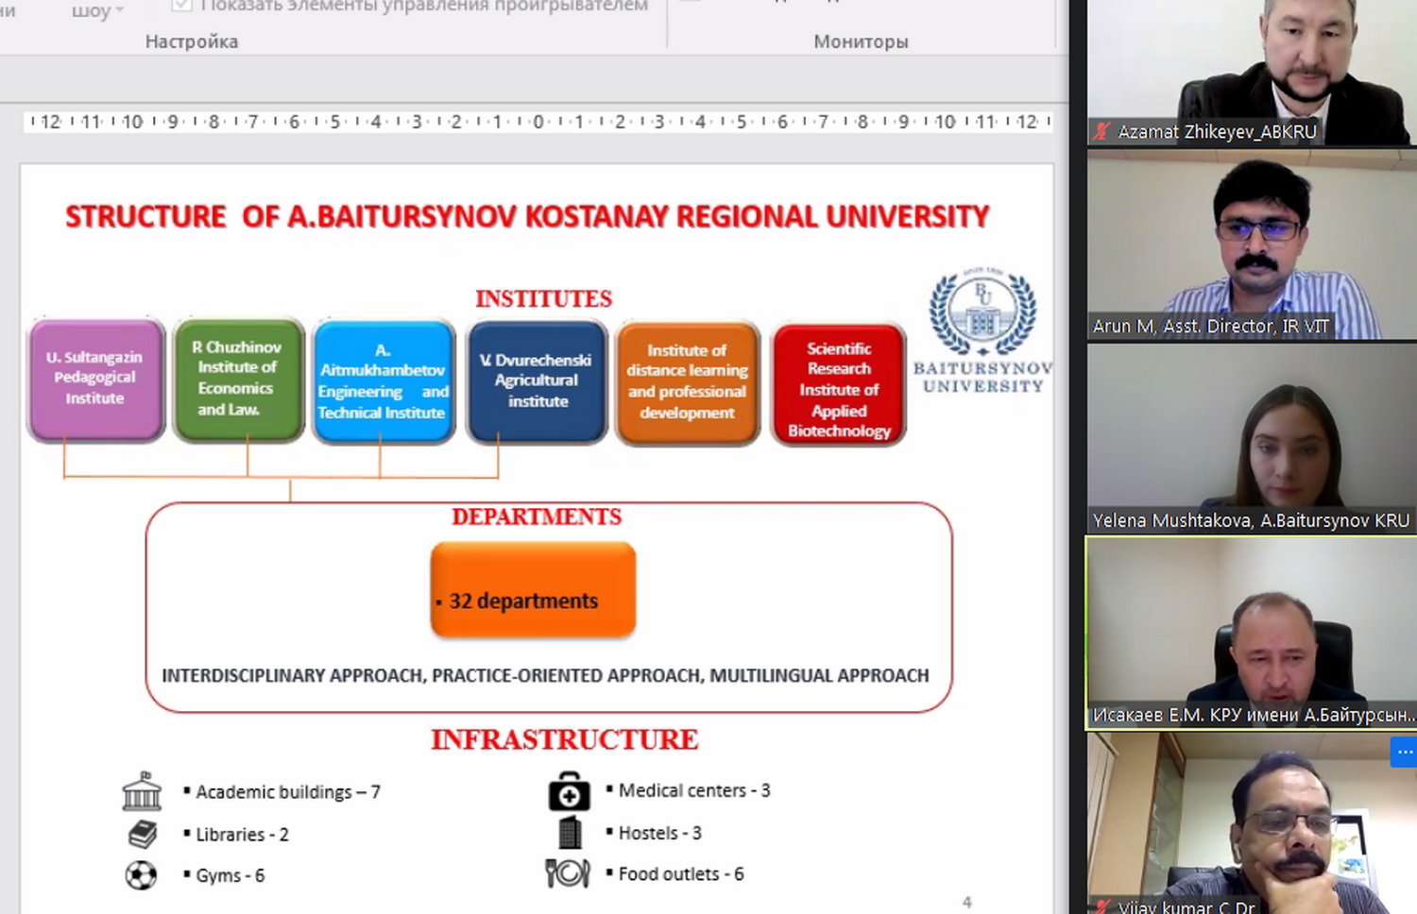This screenshot has height=914, width=1417.
Task: Select Исакаев Е.М. highlighted video tile
Action: (1252, 634)
